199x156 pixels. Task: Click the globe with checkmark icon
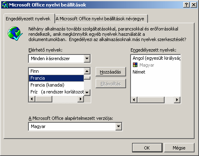pyautogui.click(x=15, y=33)
